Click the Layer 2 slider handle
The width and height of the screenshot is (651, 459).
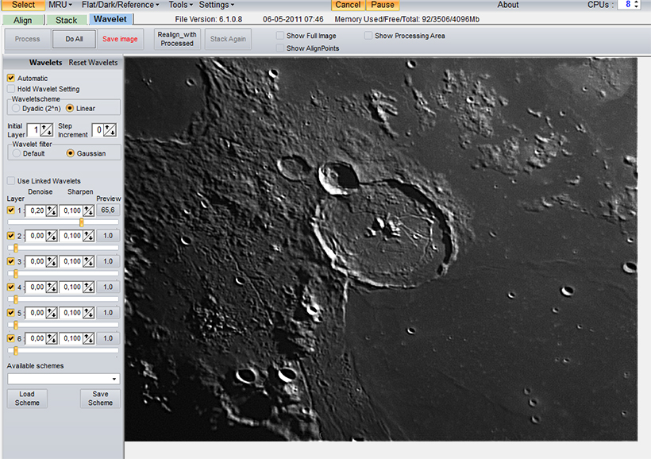pos(16,249)
